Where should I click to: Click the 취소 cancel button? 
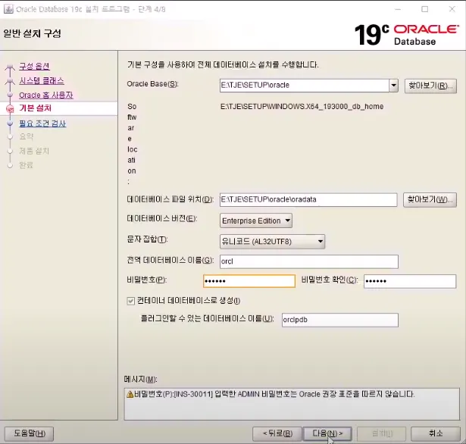pos(436,433)
